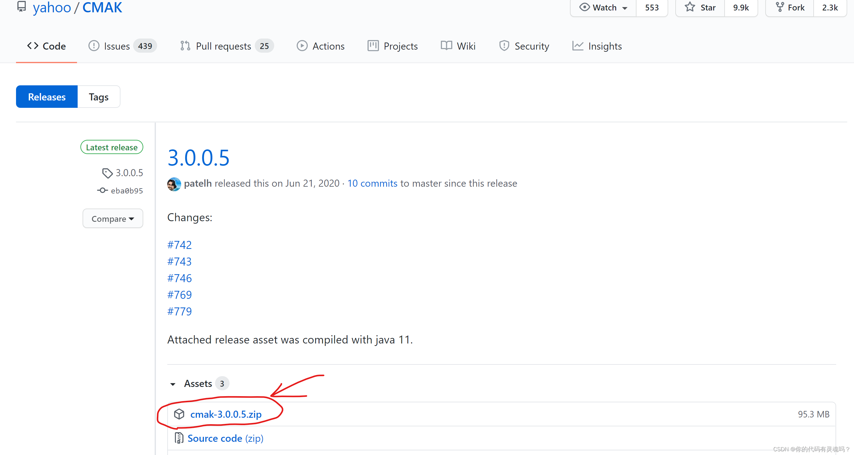The height and width of the screenshot is (455, 854).
Task: Collapse the Assets section
Action: click(173, 384)
